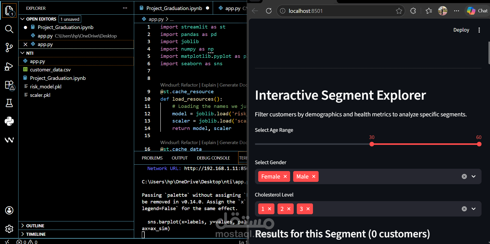Screen dimensions: 490x244
Task: Click Refactor code lens above line 16
Action: (189, 143)
